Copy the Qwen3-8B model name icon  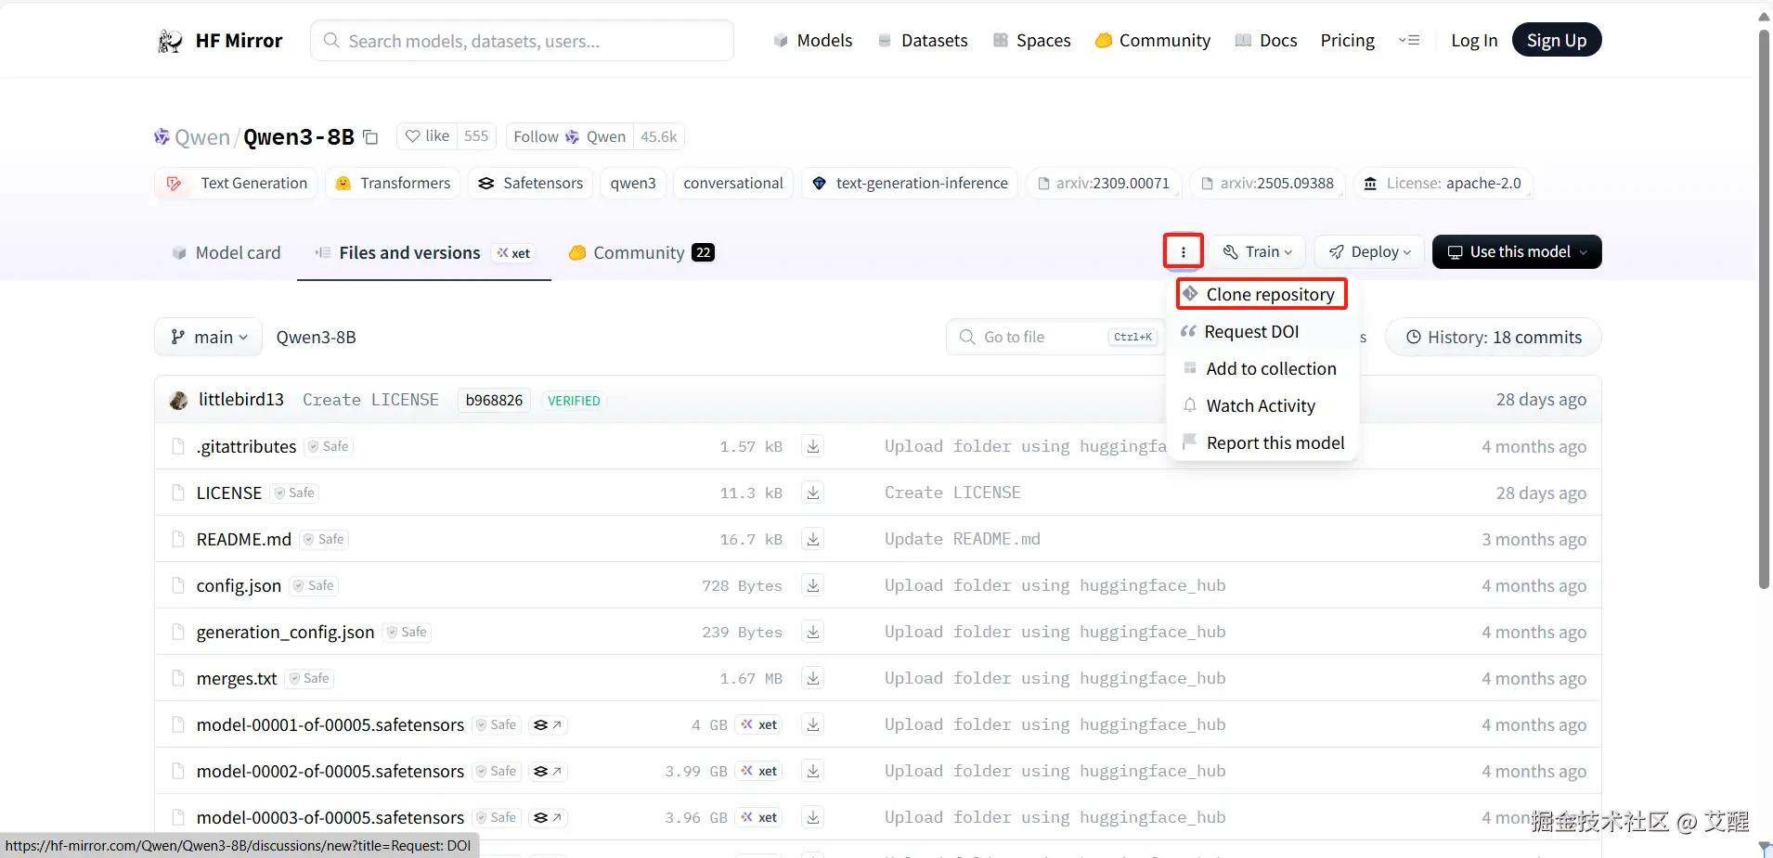tap(370, 137)
